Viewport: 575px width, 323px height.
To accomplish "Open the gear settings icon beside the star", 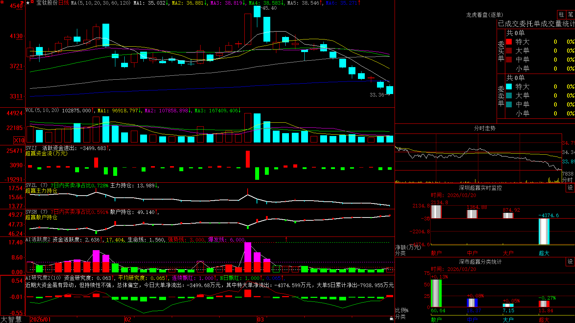I will click(x=32, y=3).
